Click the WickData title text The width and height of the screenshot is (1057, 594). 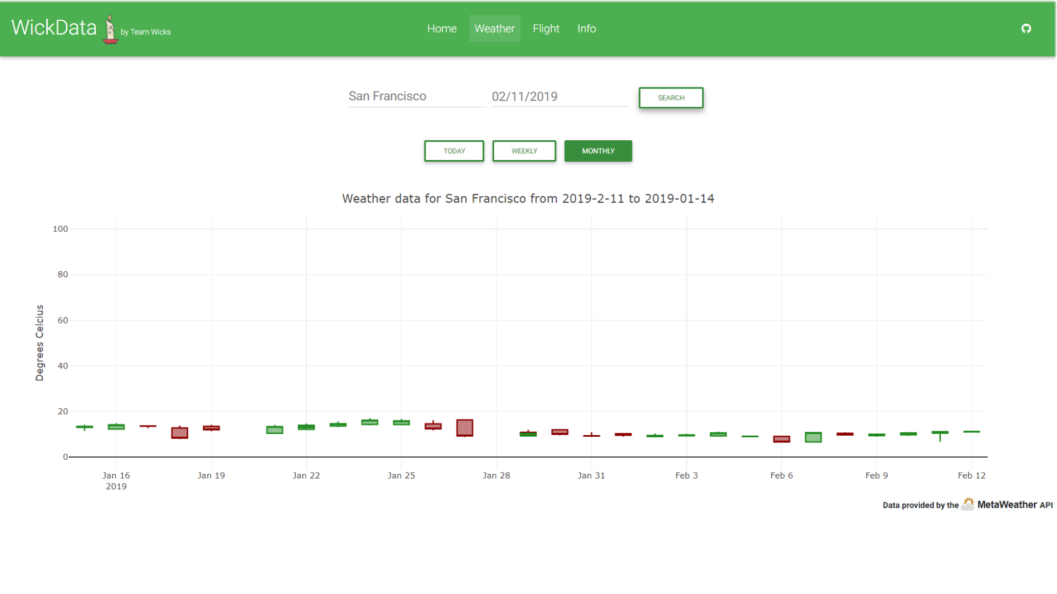coord(54,28)
